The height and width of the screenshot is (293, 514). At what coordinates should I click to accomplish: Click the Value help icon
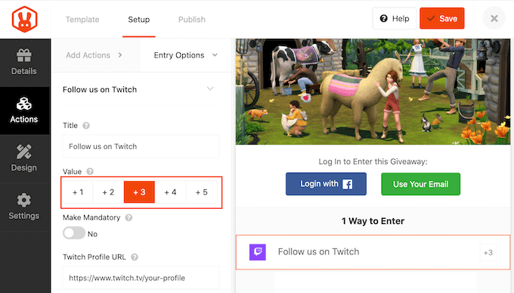(90, 171)
